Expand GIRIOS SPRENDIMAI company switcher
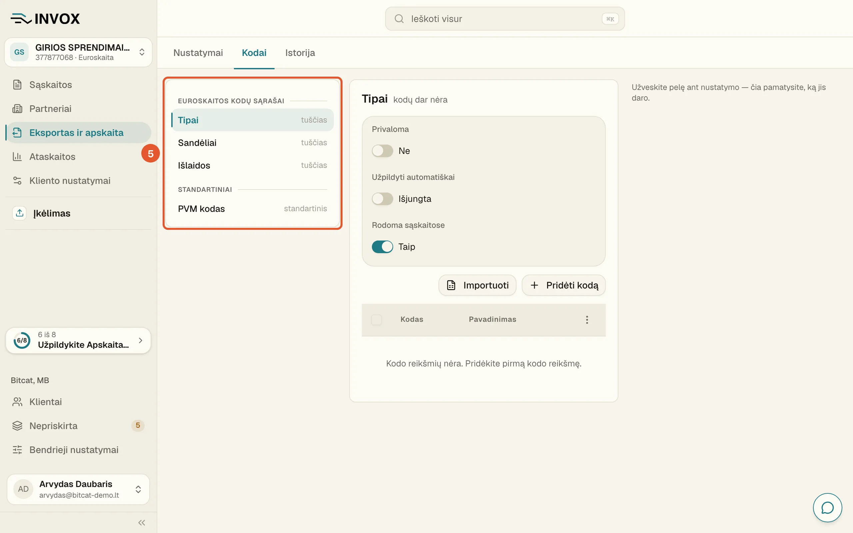This screenshot has width=853, height=533. pyautogui.click(x=78, y=52)
